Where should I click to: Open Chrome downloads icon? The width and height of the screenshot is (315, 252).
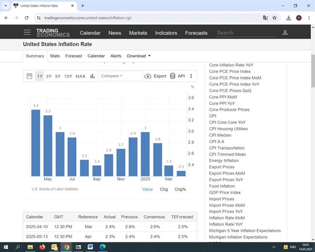(x=288, y=18)
